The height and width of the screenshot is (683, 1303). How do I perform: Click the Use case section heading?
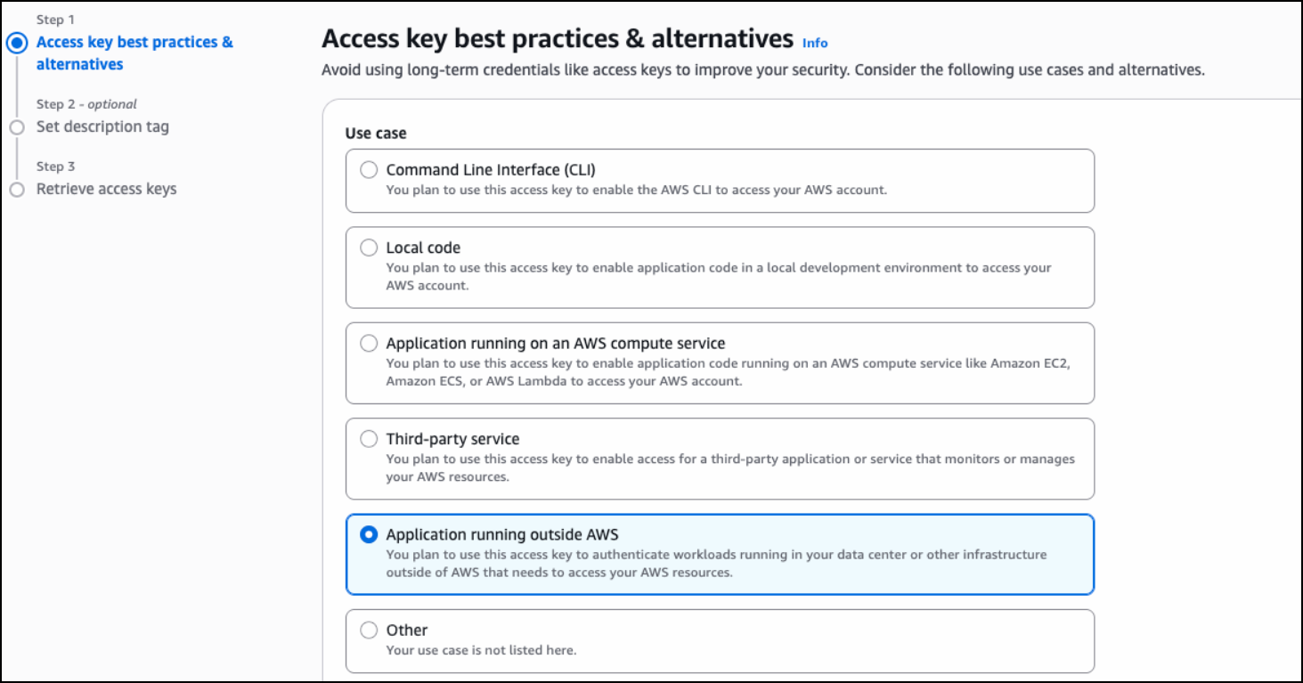click(x=376, y=134)
